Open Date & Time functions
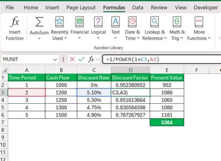The height and width of the screenshot is (161, 221). 132,22
